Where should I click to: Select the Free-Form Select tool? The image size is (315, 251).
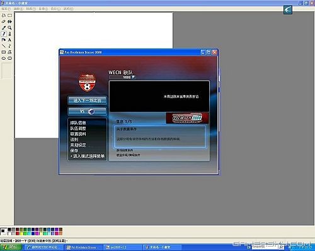click(x=4, y=15)
